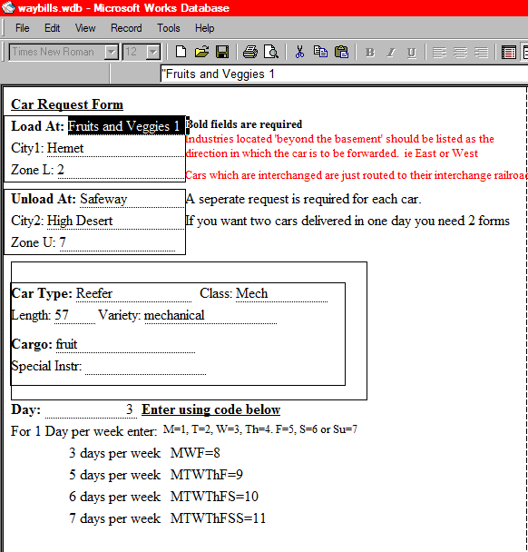528x552 pixels.
Task: Select the Length field value 57
Action: [74, 315]
